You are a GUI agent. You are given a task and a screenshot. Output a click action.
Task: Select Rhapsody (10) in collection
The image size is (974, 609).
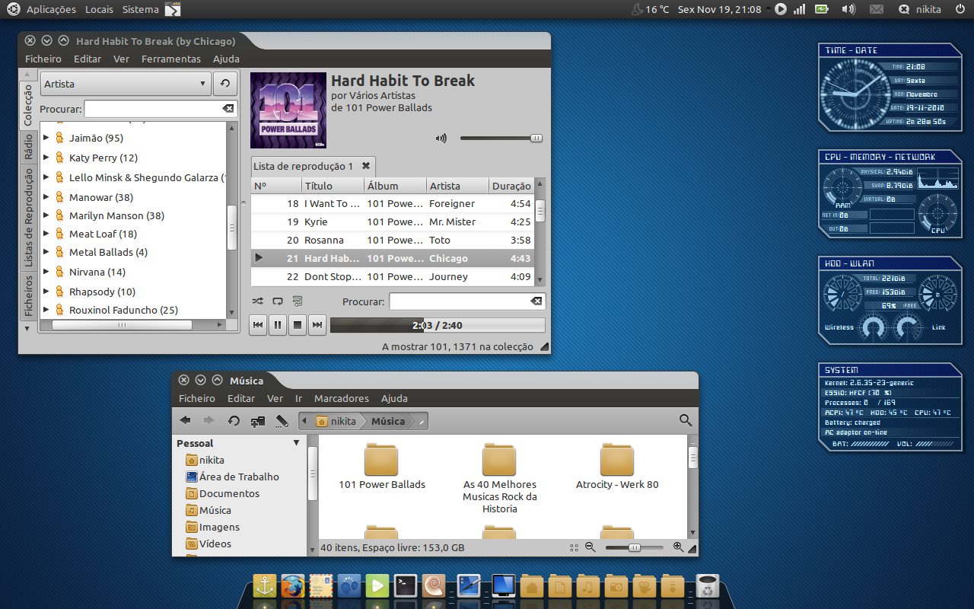click(102, 292)
